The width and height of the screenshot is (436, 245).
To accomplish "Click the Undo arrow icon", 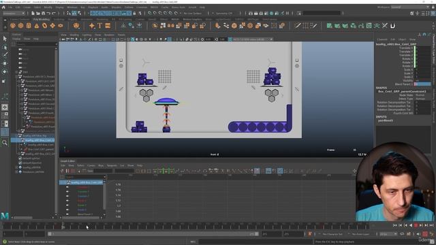I will click(48, 13).
